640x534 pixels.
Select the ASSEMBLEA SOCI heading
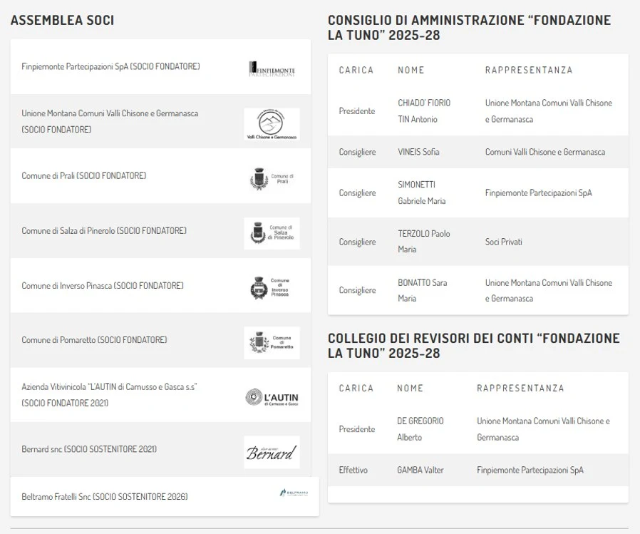pyautogui.click(x=63, y=20)
